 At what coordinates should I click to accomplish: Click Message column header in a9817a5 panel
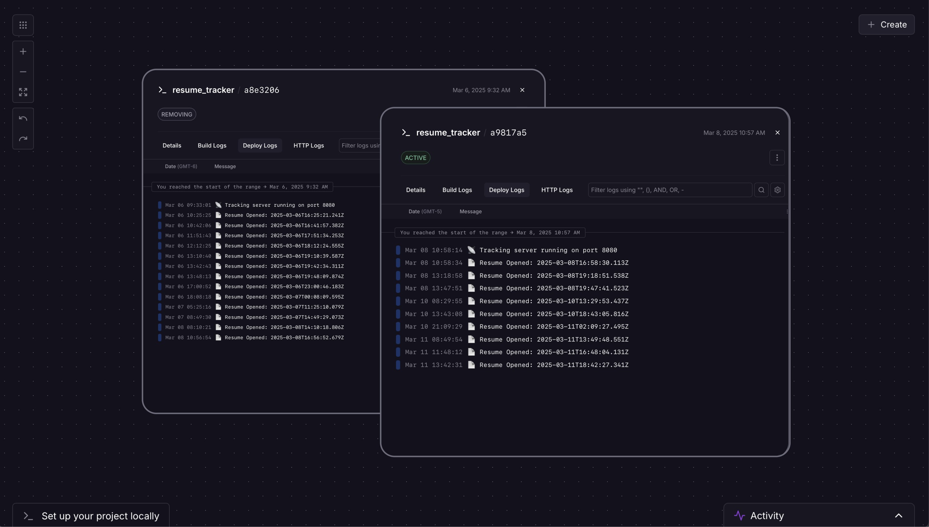[x=471, y=211]
